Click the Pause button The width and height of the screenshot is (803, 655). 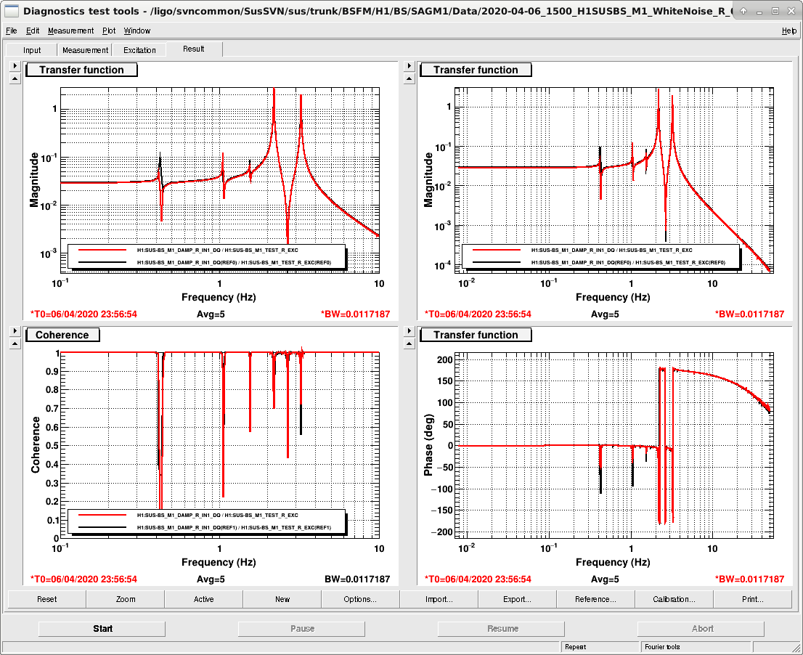pos(302,629)
